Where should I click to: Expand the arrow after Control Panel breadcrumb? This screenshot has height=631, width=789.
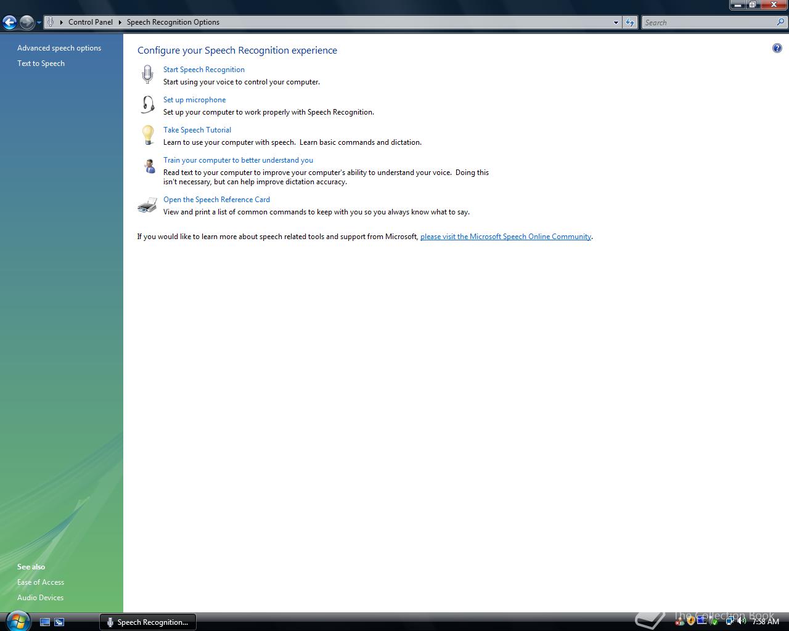click(120, 22)
